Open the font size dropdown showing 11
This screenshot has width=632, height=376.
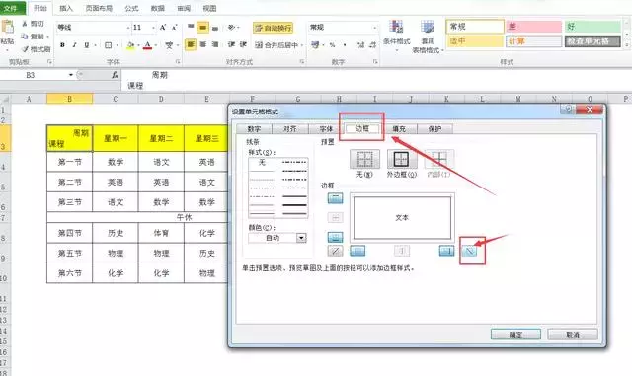[153, 28]
